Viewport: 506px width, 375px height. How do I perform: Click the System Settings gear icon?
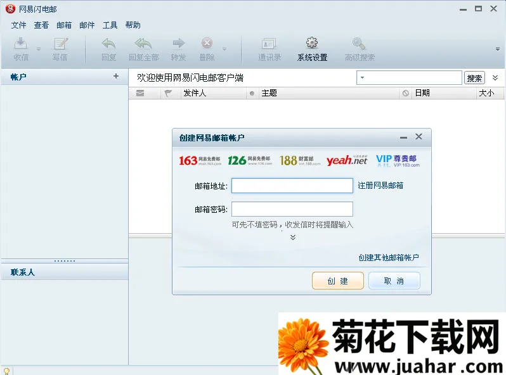click(311, 44)
